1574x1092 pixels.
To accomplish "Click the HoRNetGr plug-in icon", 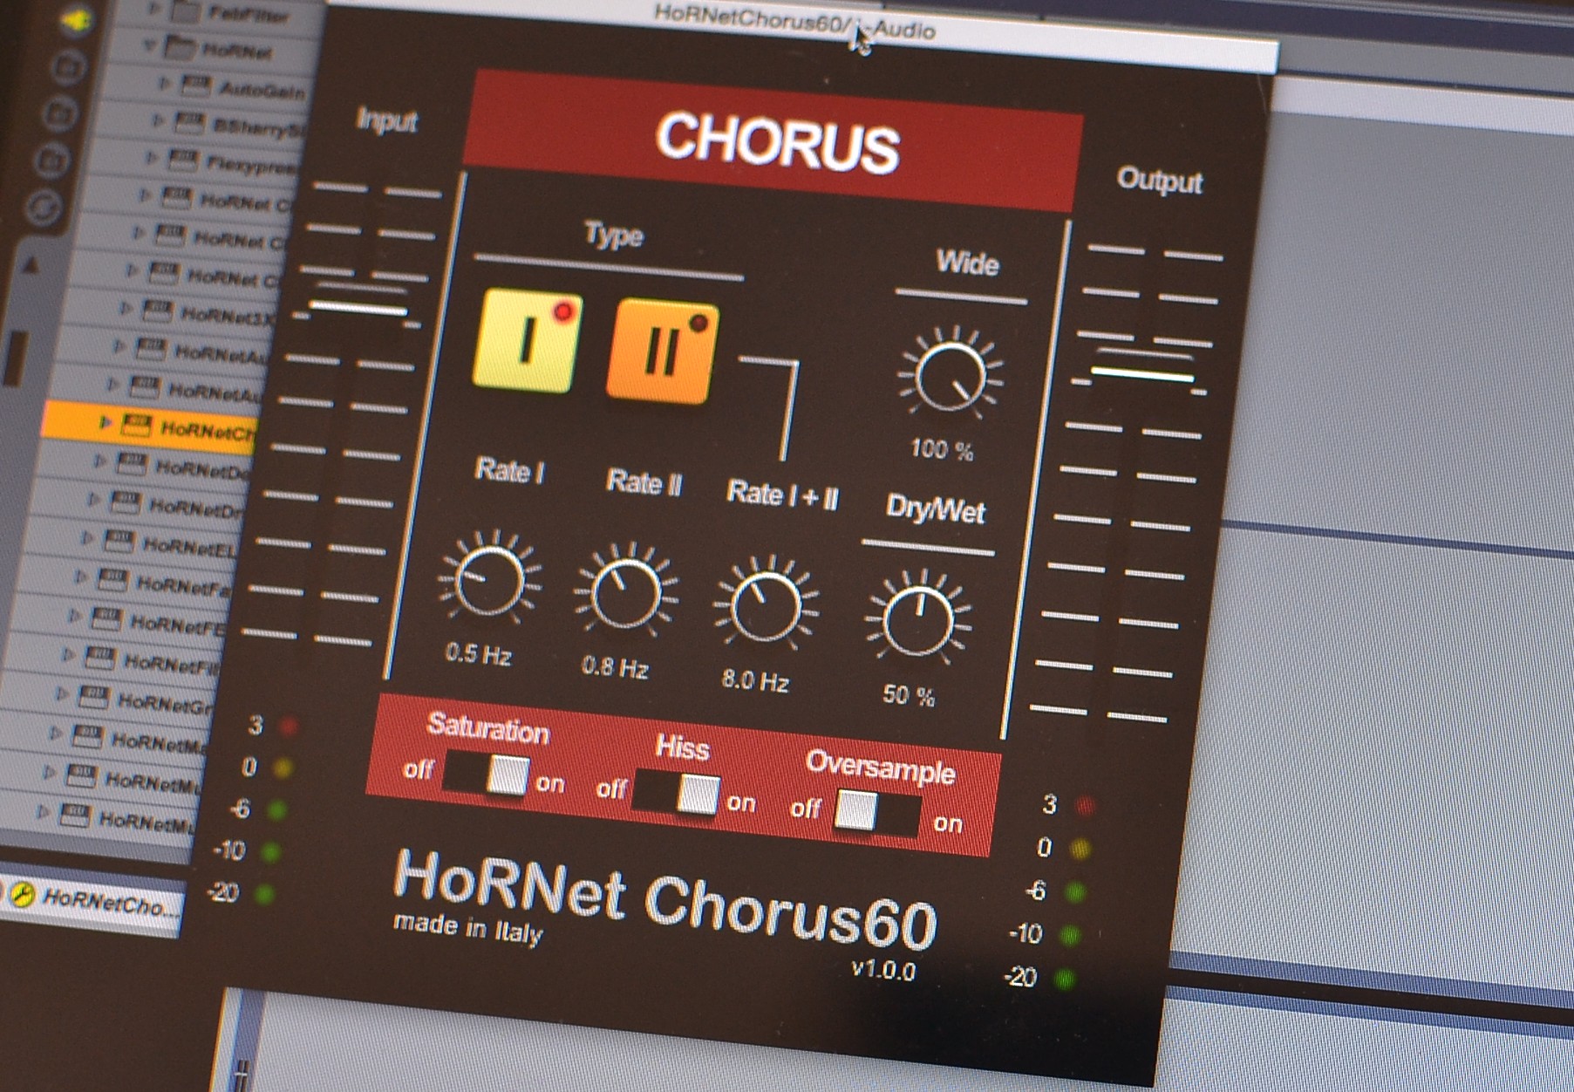I will pyautogui.click(x=93, y=697).
